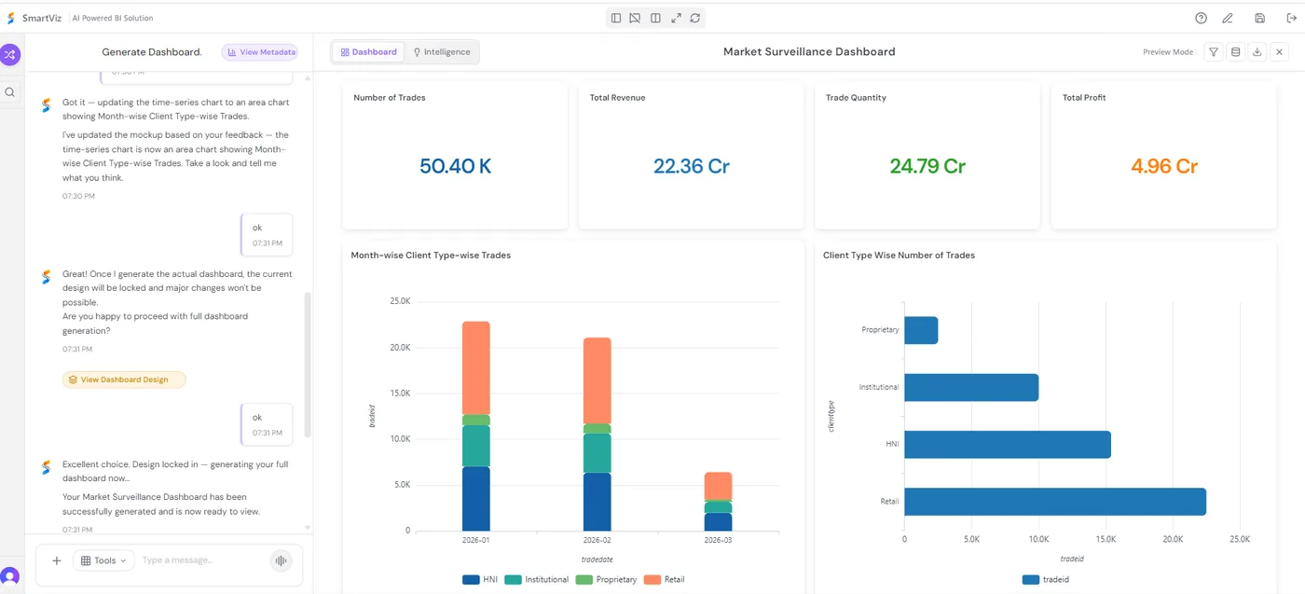The image size is (1305, 594).
Task: Close the dashboard preview with X
Action: (1280, 52)
